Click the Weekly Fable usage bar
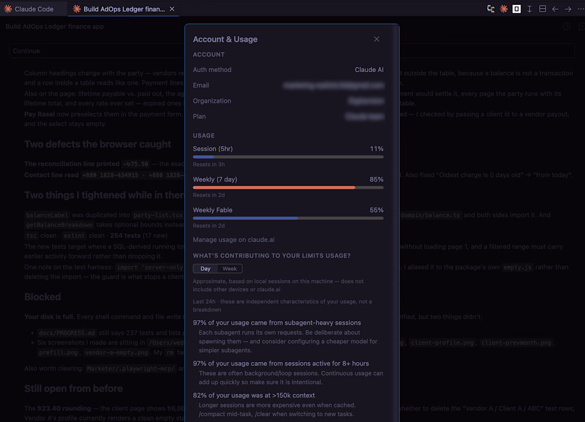Screen dimensions: 585x422 point(288,218)
